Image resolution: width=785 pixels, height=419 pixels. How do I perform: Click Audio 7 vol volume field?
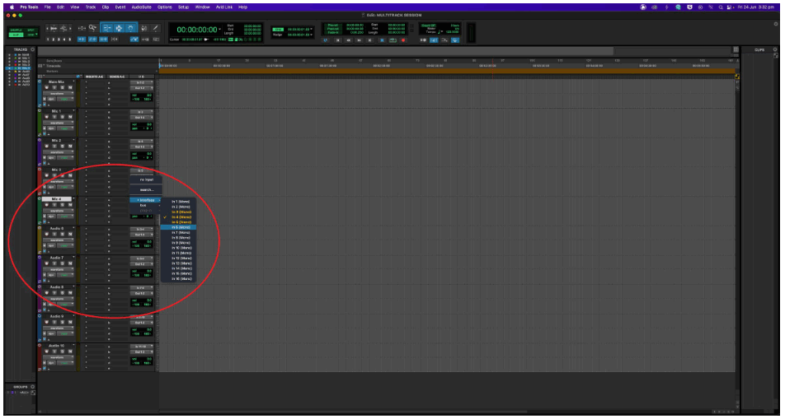(142, 271)
